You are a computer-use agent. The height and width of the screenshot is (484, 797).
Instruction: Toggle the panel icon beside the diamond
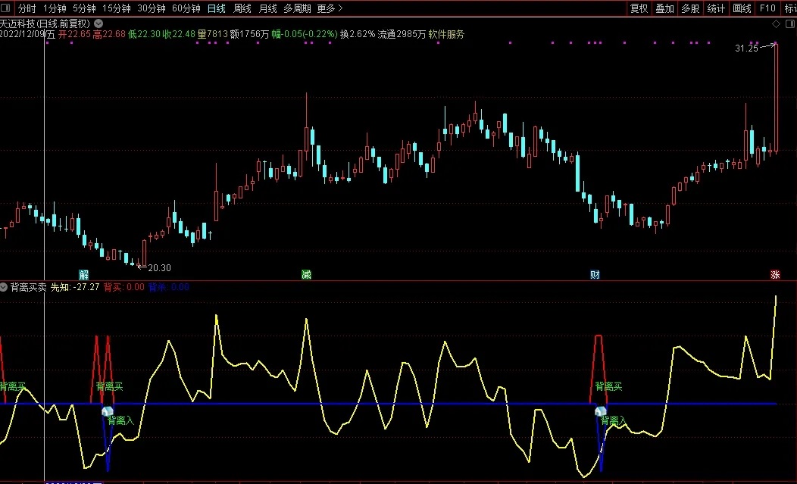pos(790,24)
